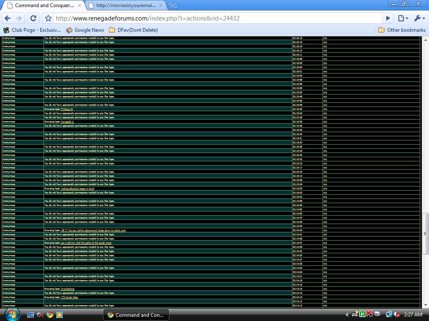Switch to the Command and Conquer tab
Screen dimensions: 429x321
(44, 5)
